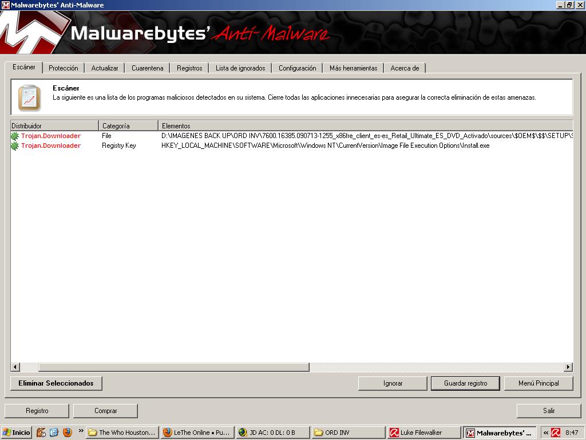Image resolution: width=586 pixels, height=440 pixels.
Task: Launch Firefox from quick launch
Action: pos(68,433)
